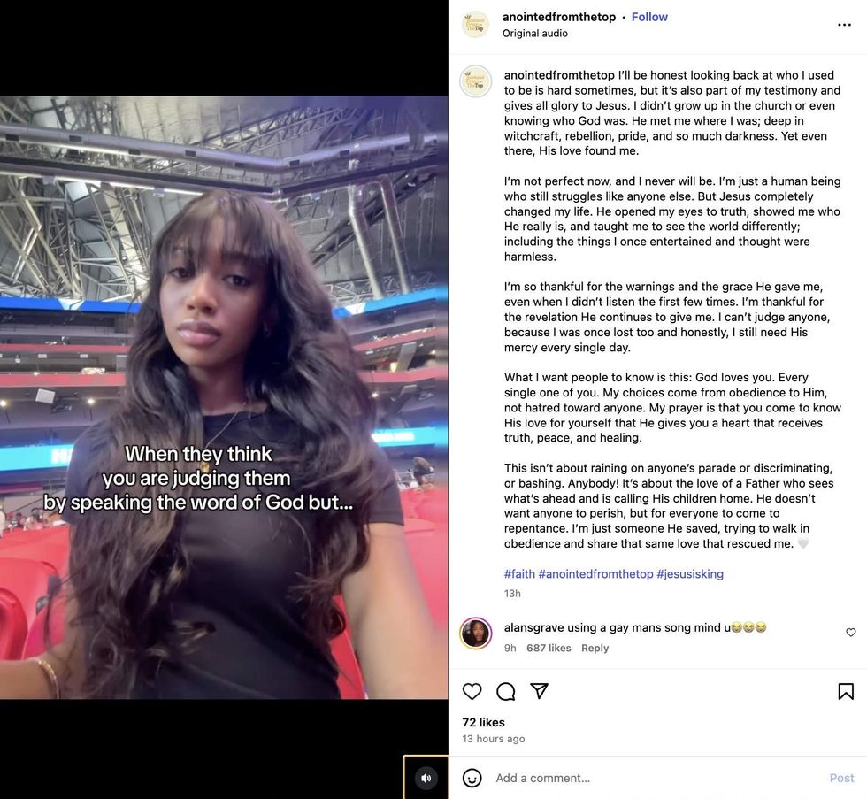Reply to alansgrave's comment
867x799 pixels.
[x=595, y=648]
